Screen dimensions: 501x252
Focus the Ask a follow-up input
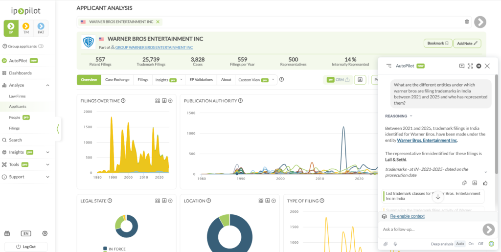430,229
